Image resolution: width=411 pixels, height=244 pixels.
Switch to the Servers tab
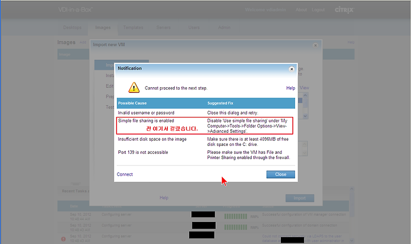pos(164,27)
